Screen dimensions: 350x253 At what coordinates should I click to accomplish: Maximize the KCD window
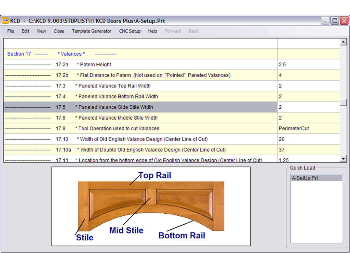pyautogui.click(x=335, y=21)
